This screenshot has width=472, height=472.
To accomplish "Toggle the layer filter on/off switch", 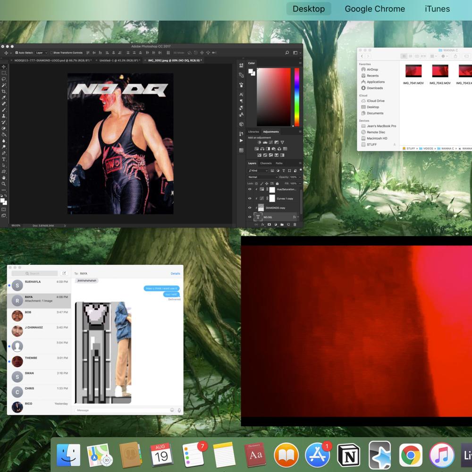I will click(x=300, y=170).
